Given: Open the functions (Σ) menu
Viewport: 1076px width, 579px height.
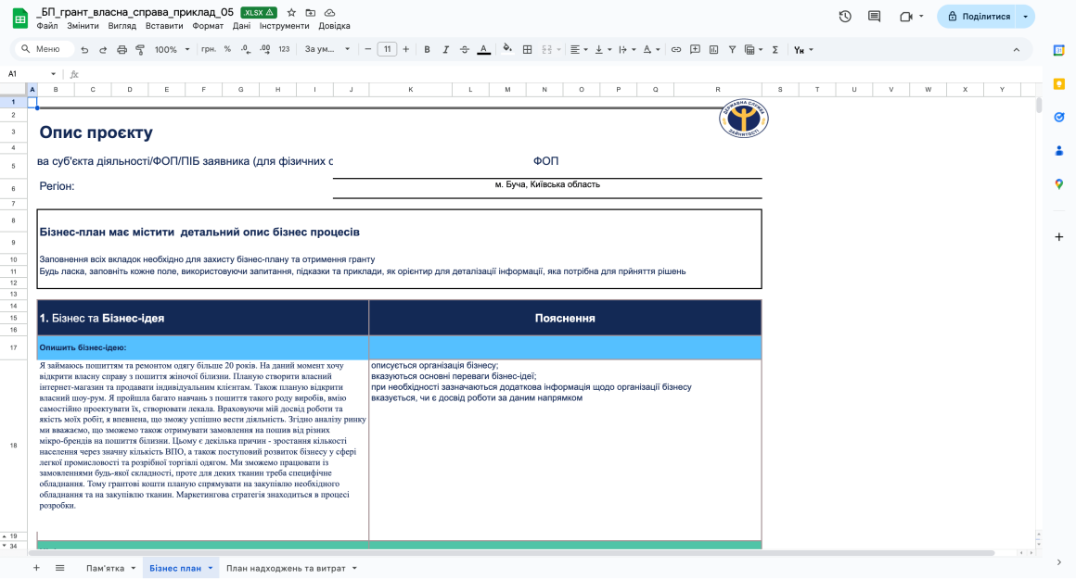Looking at the screenshot, I should 775,49.
